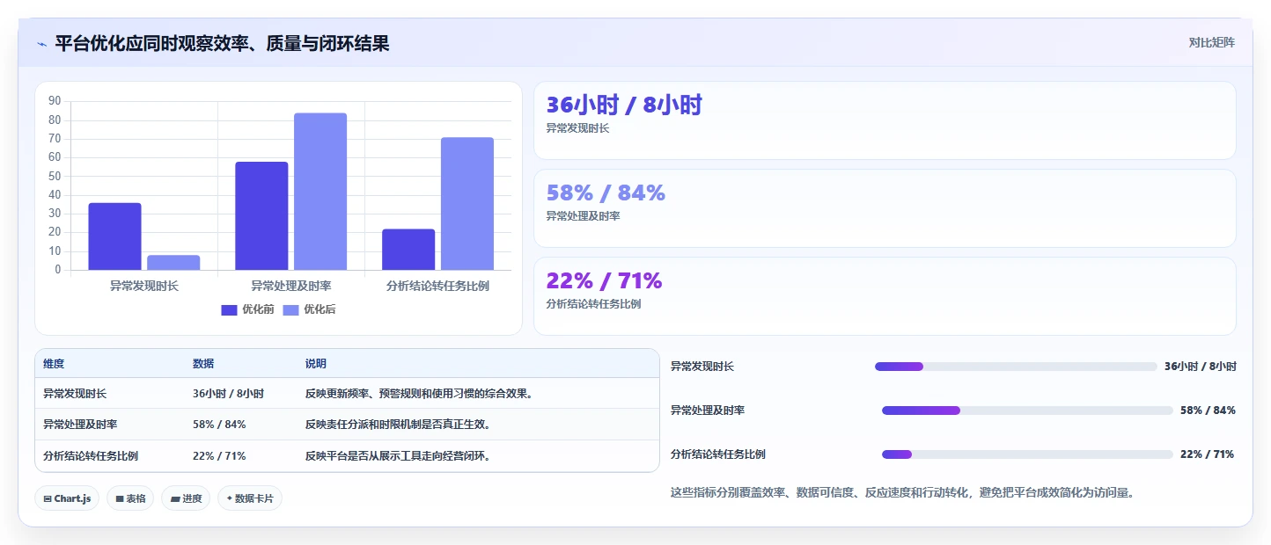The width and height of the screenshot is (1271, 545).
Task: Click the 对比矩阵 label in header
Action: pyautogui.click(x=1211, y=42)
